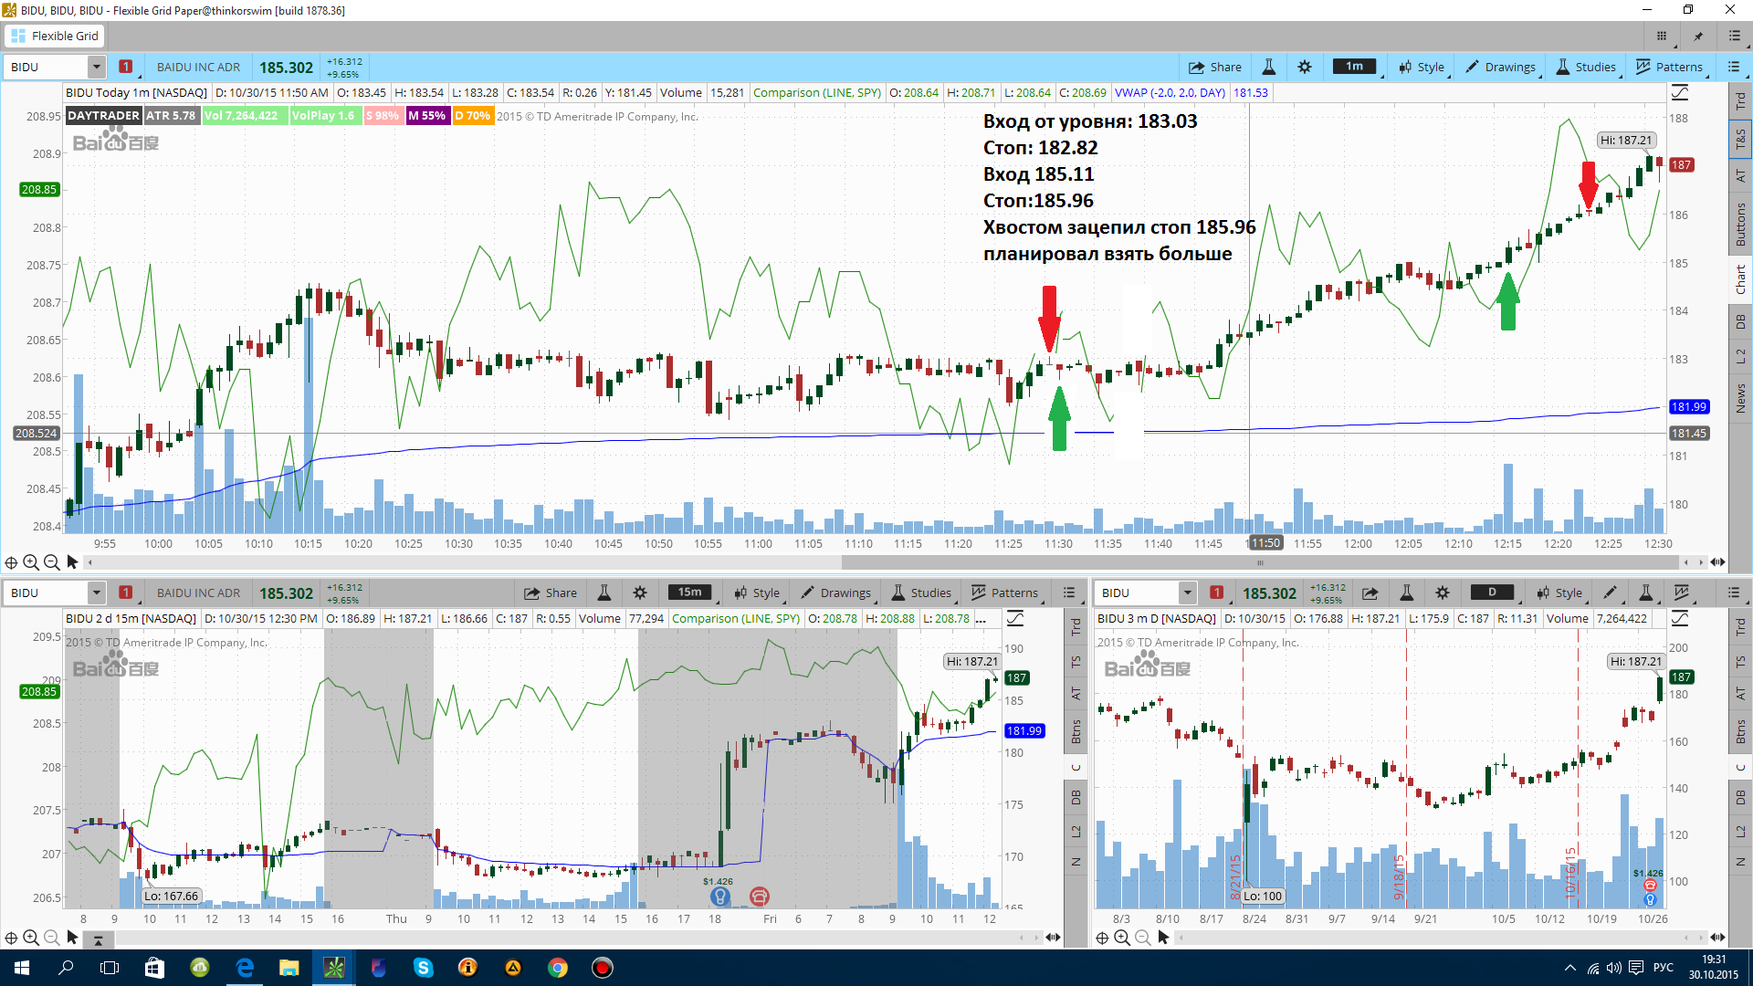Screen dimensions: 1753x986
Task: Toggle price scale mode in daily chart
Action: 1680,619
